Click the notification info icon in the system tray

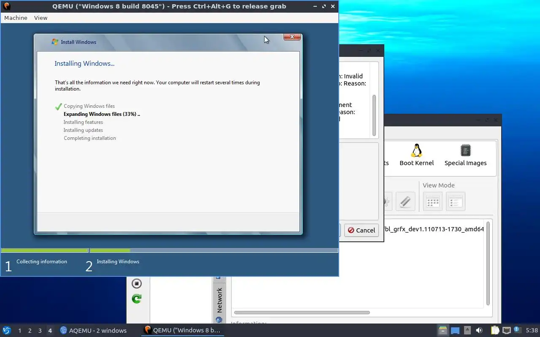(517, 330)
